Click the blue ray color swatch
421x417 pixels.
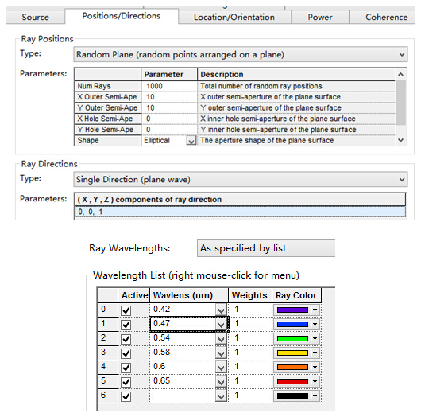(x=292, y=324)
